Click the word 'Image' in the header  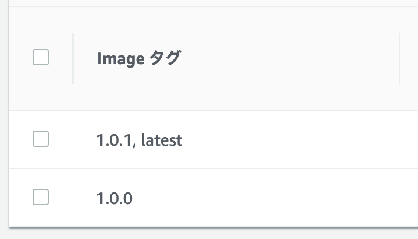pos(120,58)
